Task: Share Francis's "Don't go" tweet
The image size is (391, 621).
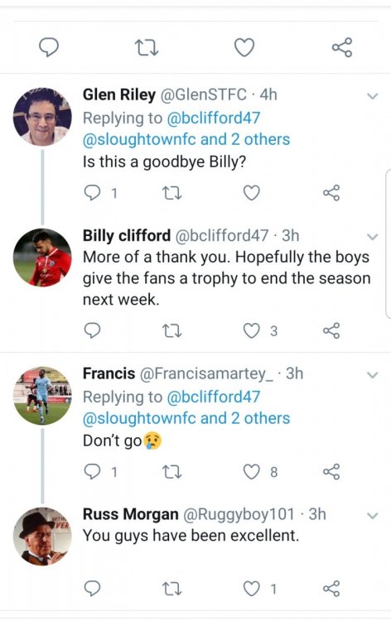Action: 331,472
